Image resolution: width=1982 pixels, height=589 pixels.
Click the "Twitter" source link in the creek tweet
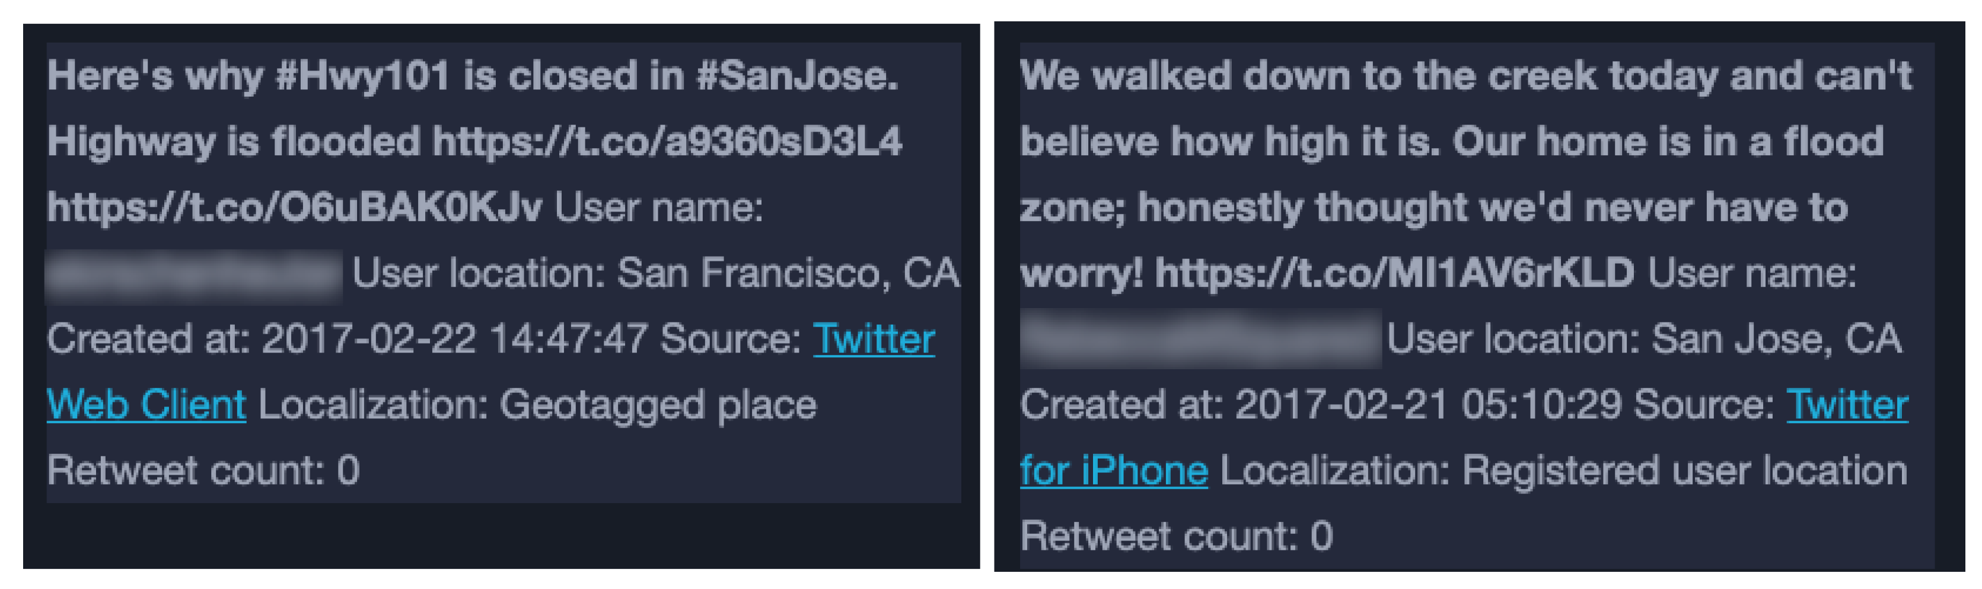tap(1847, 405)
